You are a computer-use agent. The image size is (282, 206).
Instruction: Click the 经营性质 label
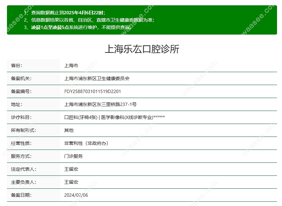(21, 143)
